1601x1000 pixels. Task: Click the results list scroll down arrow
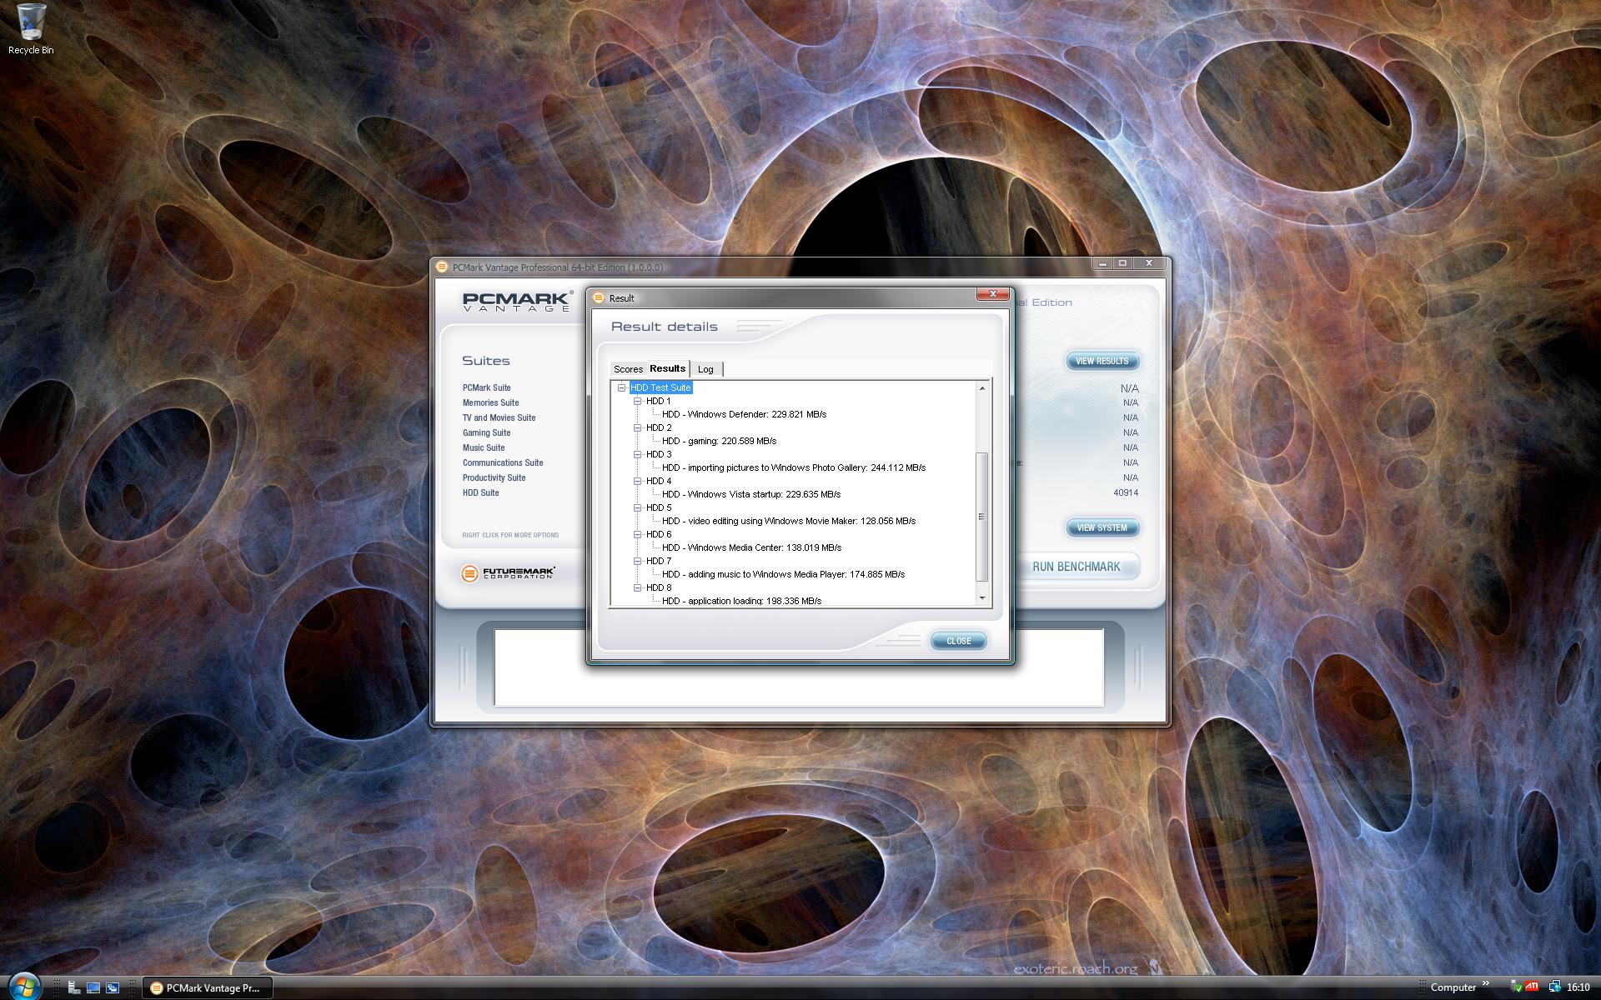click(982, 597)
